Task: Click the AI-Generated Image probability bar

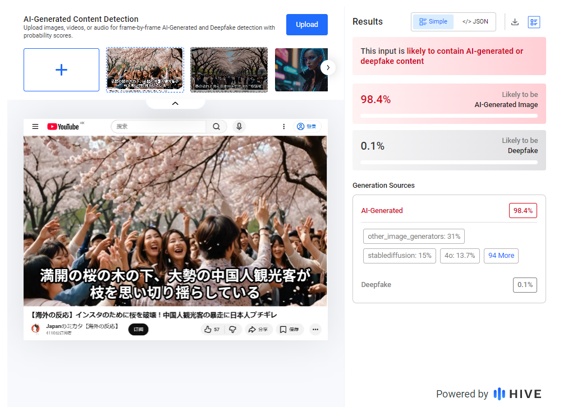Action: pos(448,115)
